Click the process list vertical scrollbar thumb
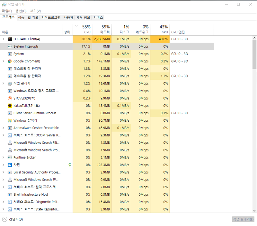 [254, 54]
